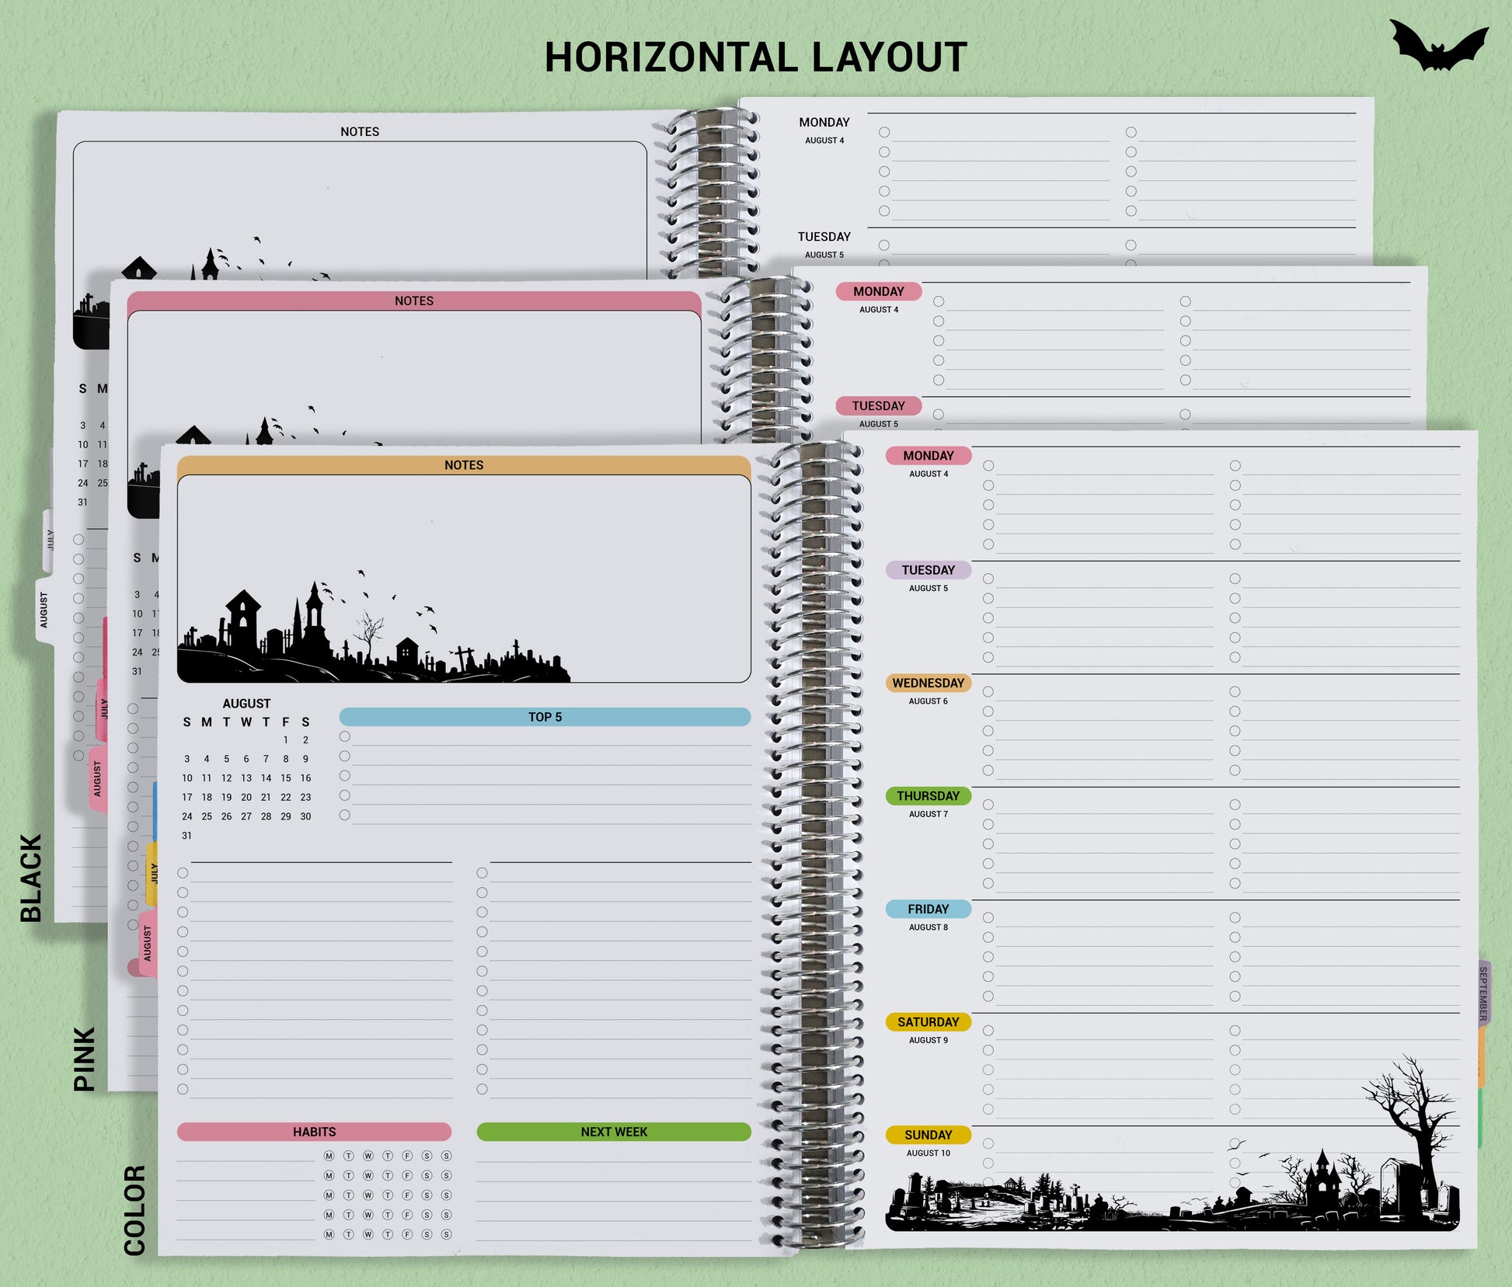Check first circle in Friday row
Viewport: 1512px width, 1287px height.
988,918
